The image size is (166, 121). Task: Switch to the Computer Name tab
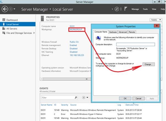pos(101,32)
